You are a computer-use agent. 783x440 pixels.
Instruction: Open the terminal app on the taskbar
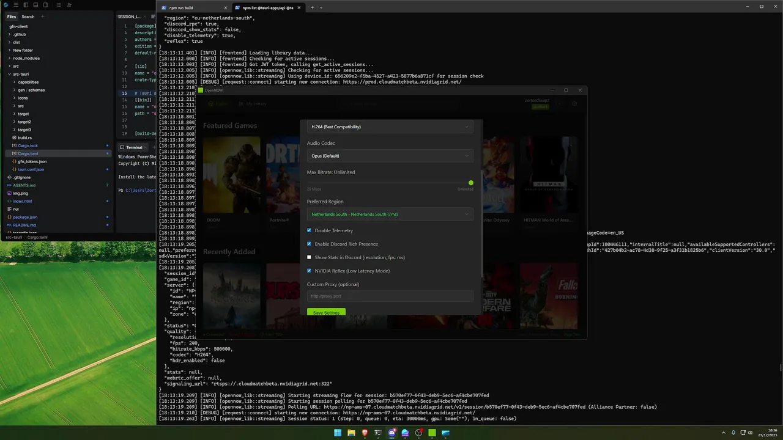click(x=378, y=433)
